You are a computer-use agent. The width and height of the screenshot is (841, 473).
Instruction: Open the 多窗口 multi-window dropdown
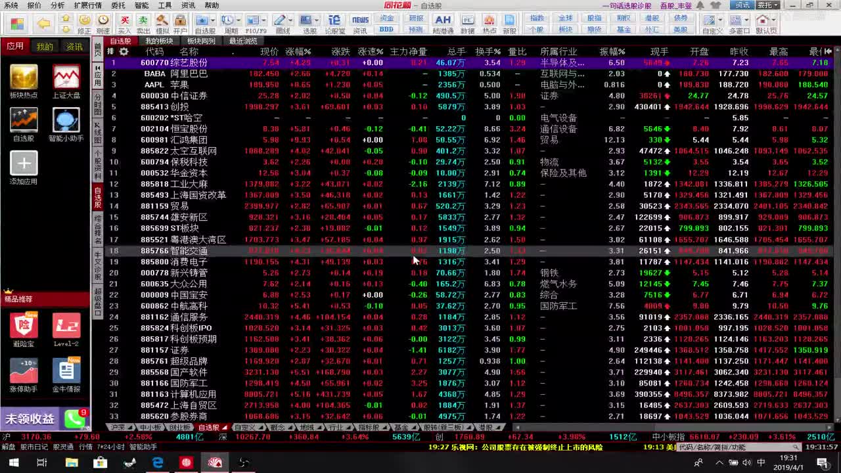(746, 21)
